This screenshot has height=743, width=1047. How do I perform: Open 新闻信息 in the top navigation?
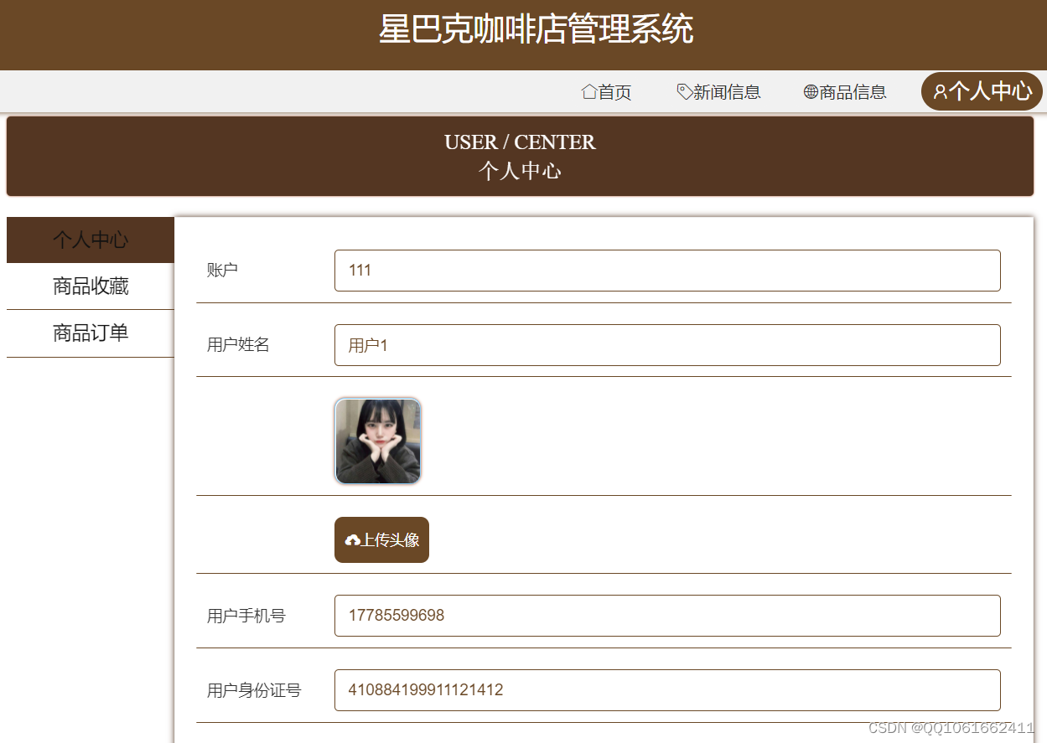click(x=726, y=91)
